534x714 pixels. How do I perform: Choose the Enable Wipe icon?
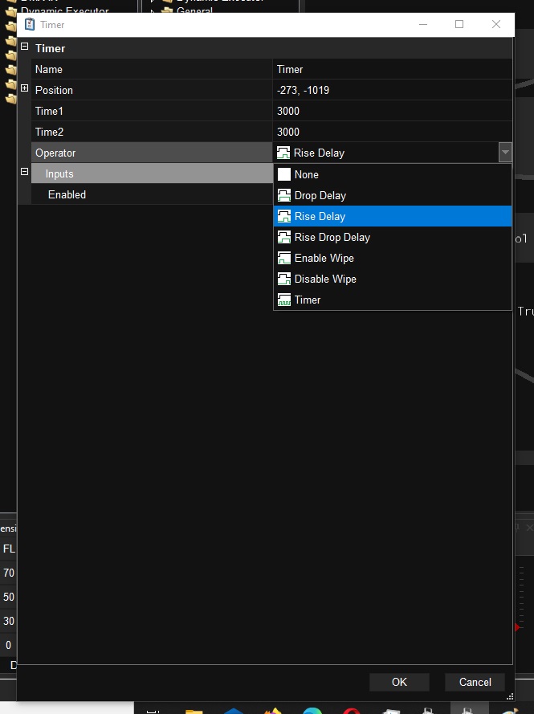click(283, 258)
